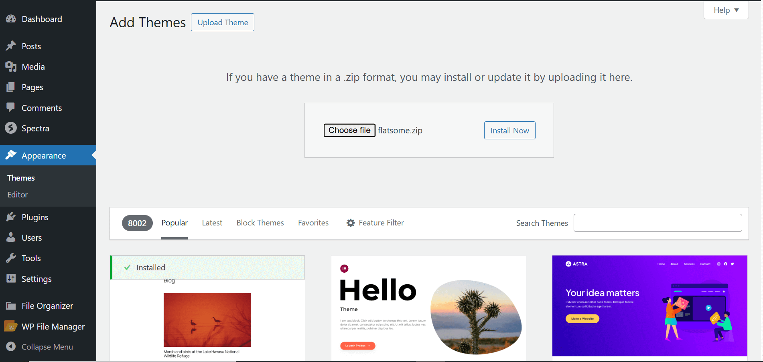Click the Dashboard gauge icon

coord(11,19)
